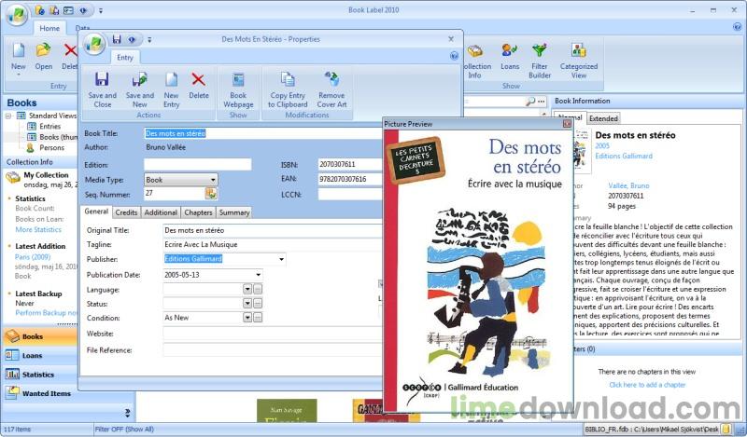Click Save and New icon
Image resolution: width=747 pixels, height=437 pixels.
coord(139,79)
